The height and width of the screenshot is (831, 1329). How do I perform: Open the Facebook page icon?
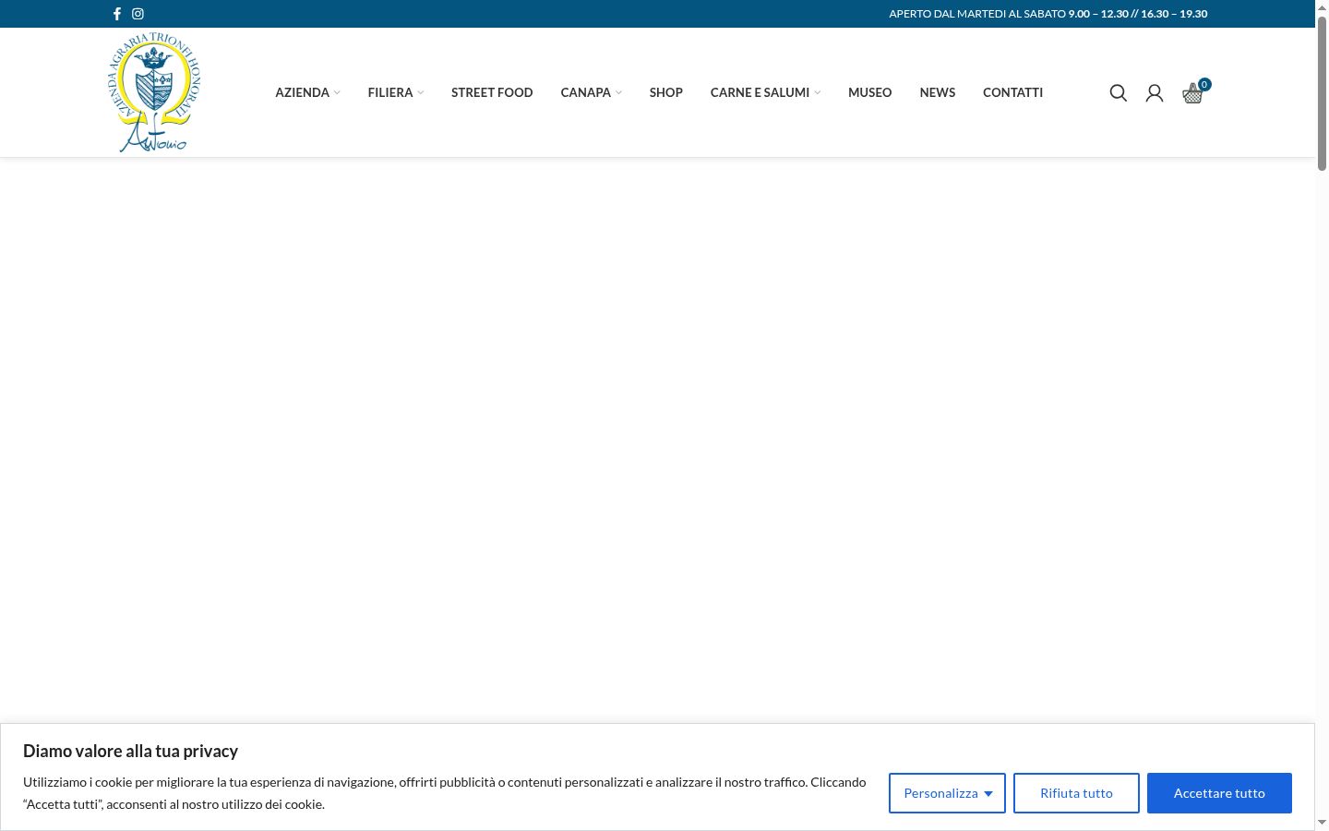(117, 14)
